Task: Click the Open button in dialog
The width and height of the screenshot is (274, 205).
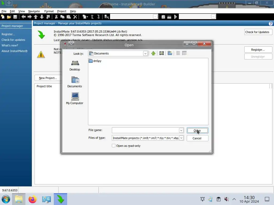Action: tap(197, 131)
